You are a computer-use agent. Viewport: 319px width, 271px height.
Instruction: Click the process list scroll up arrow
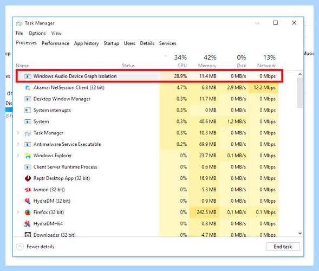click(x=300, y=74)
